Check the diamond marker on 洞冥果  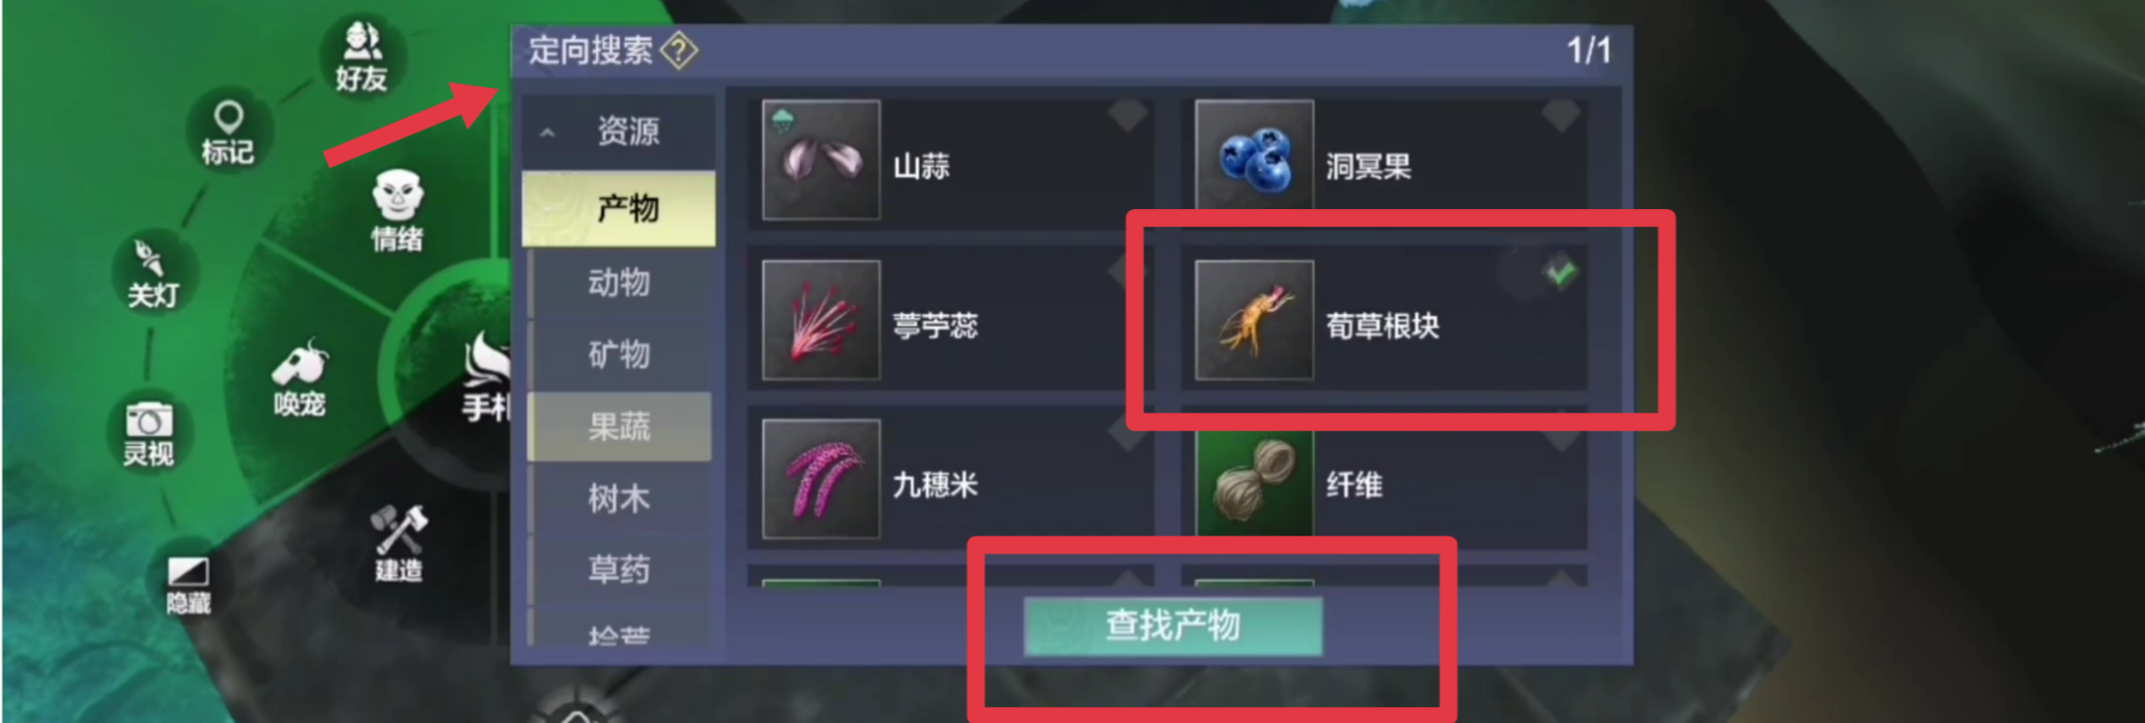point(1561,114)
